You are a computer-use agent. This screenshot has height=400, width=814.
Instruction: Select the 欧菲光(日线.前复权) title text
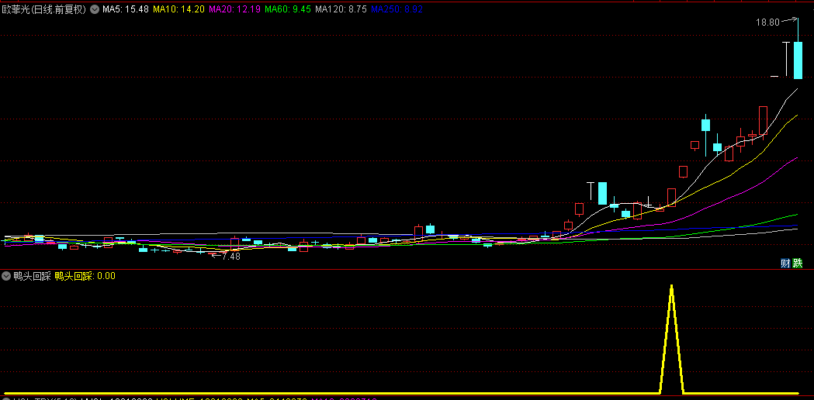tap(45, 9)
